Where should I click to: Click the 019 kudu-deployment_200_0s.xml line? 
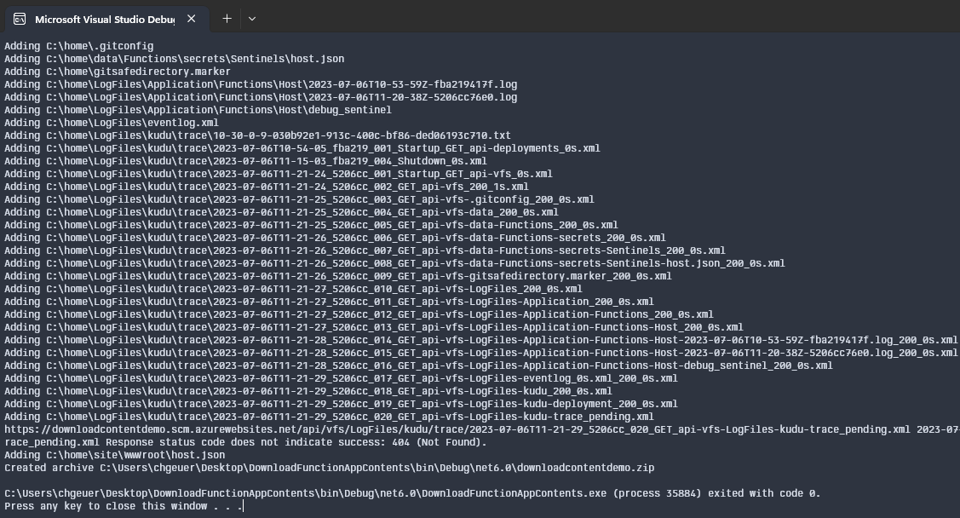(341, 406)
